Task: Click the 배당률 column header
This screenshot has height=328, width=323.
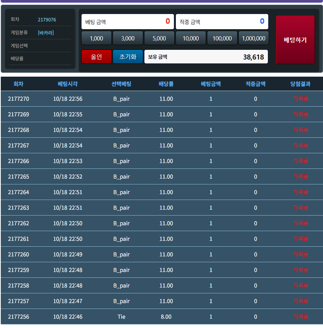Action: point(166,84)
